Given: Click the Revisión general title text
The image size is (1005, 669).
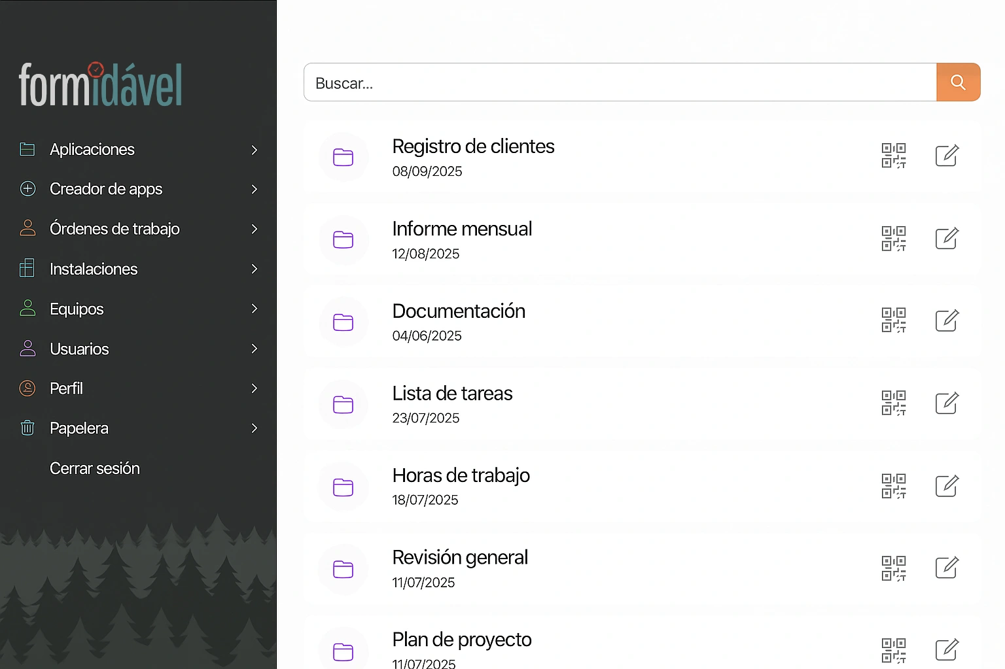Looking at the screenshot, I should click(x=460, y=558).
